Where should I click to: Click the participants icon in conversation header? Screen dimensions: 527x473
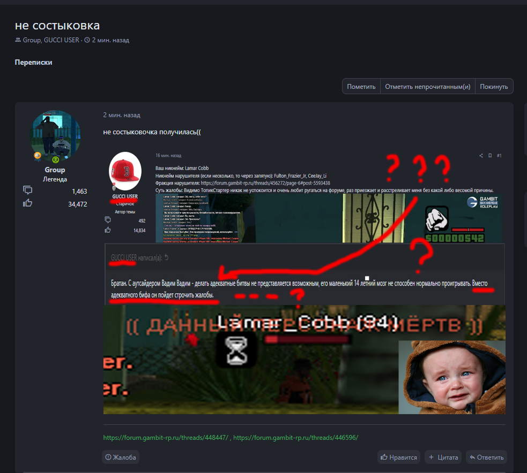pos(18,40)
